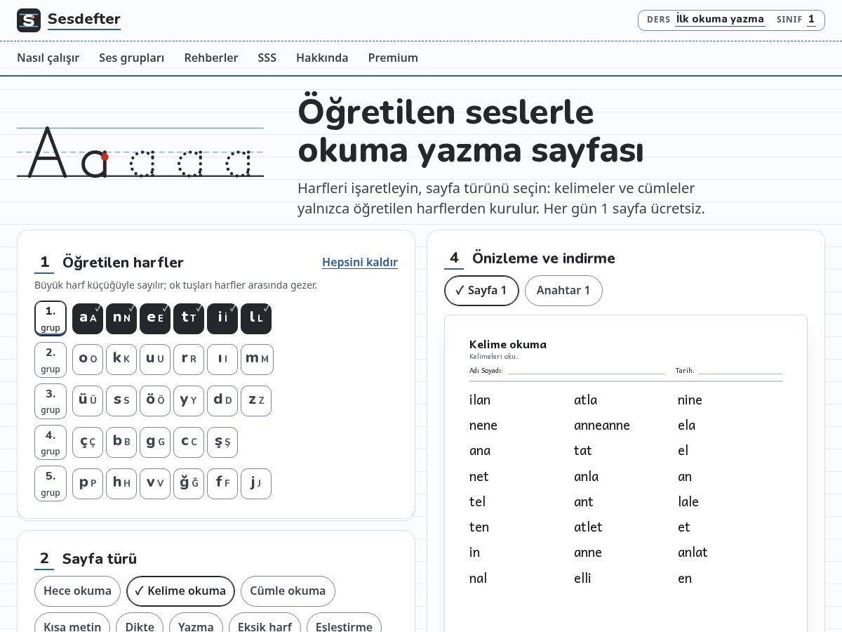Enable the letter c C

(x=189, y=442)
